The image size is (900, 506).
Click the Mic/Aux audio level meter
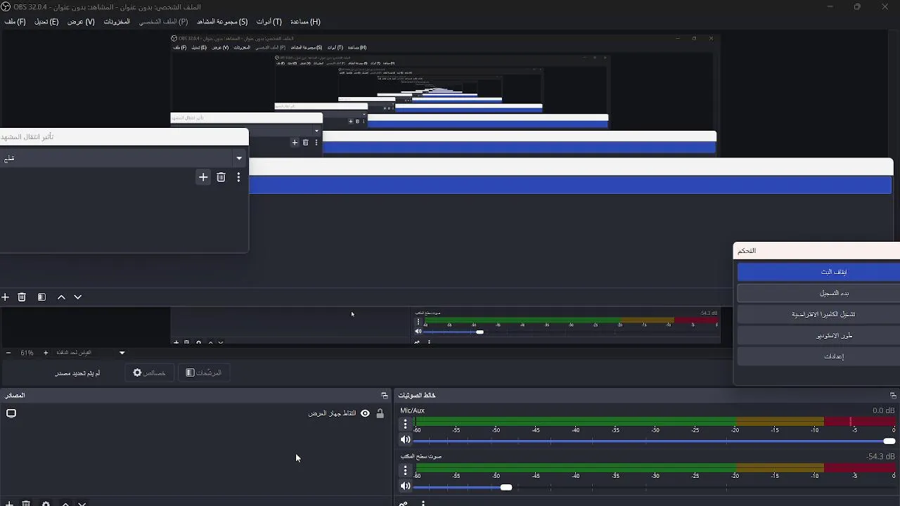pyautogui.click(x=655, y=422)
